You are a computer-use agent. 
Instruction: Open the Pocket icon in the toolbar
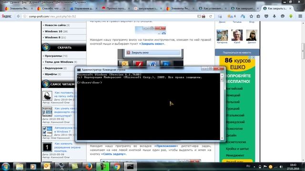tap(266, 16)
